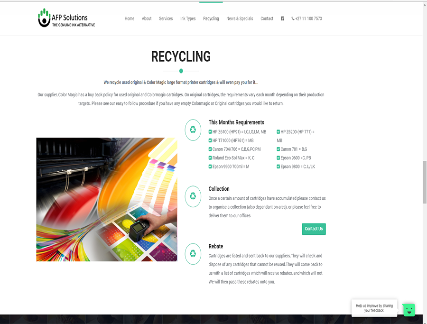Click the AFP Solutions logo
This screenshot has height=324, width=427.
(66, 18)
